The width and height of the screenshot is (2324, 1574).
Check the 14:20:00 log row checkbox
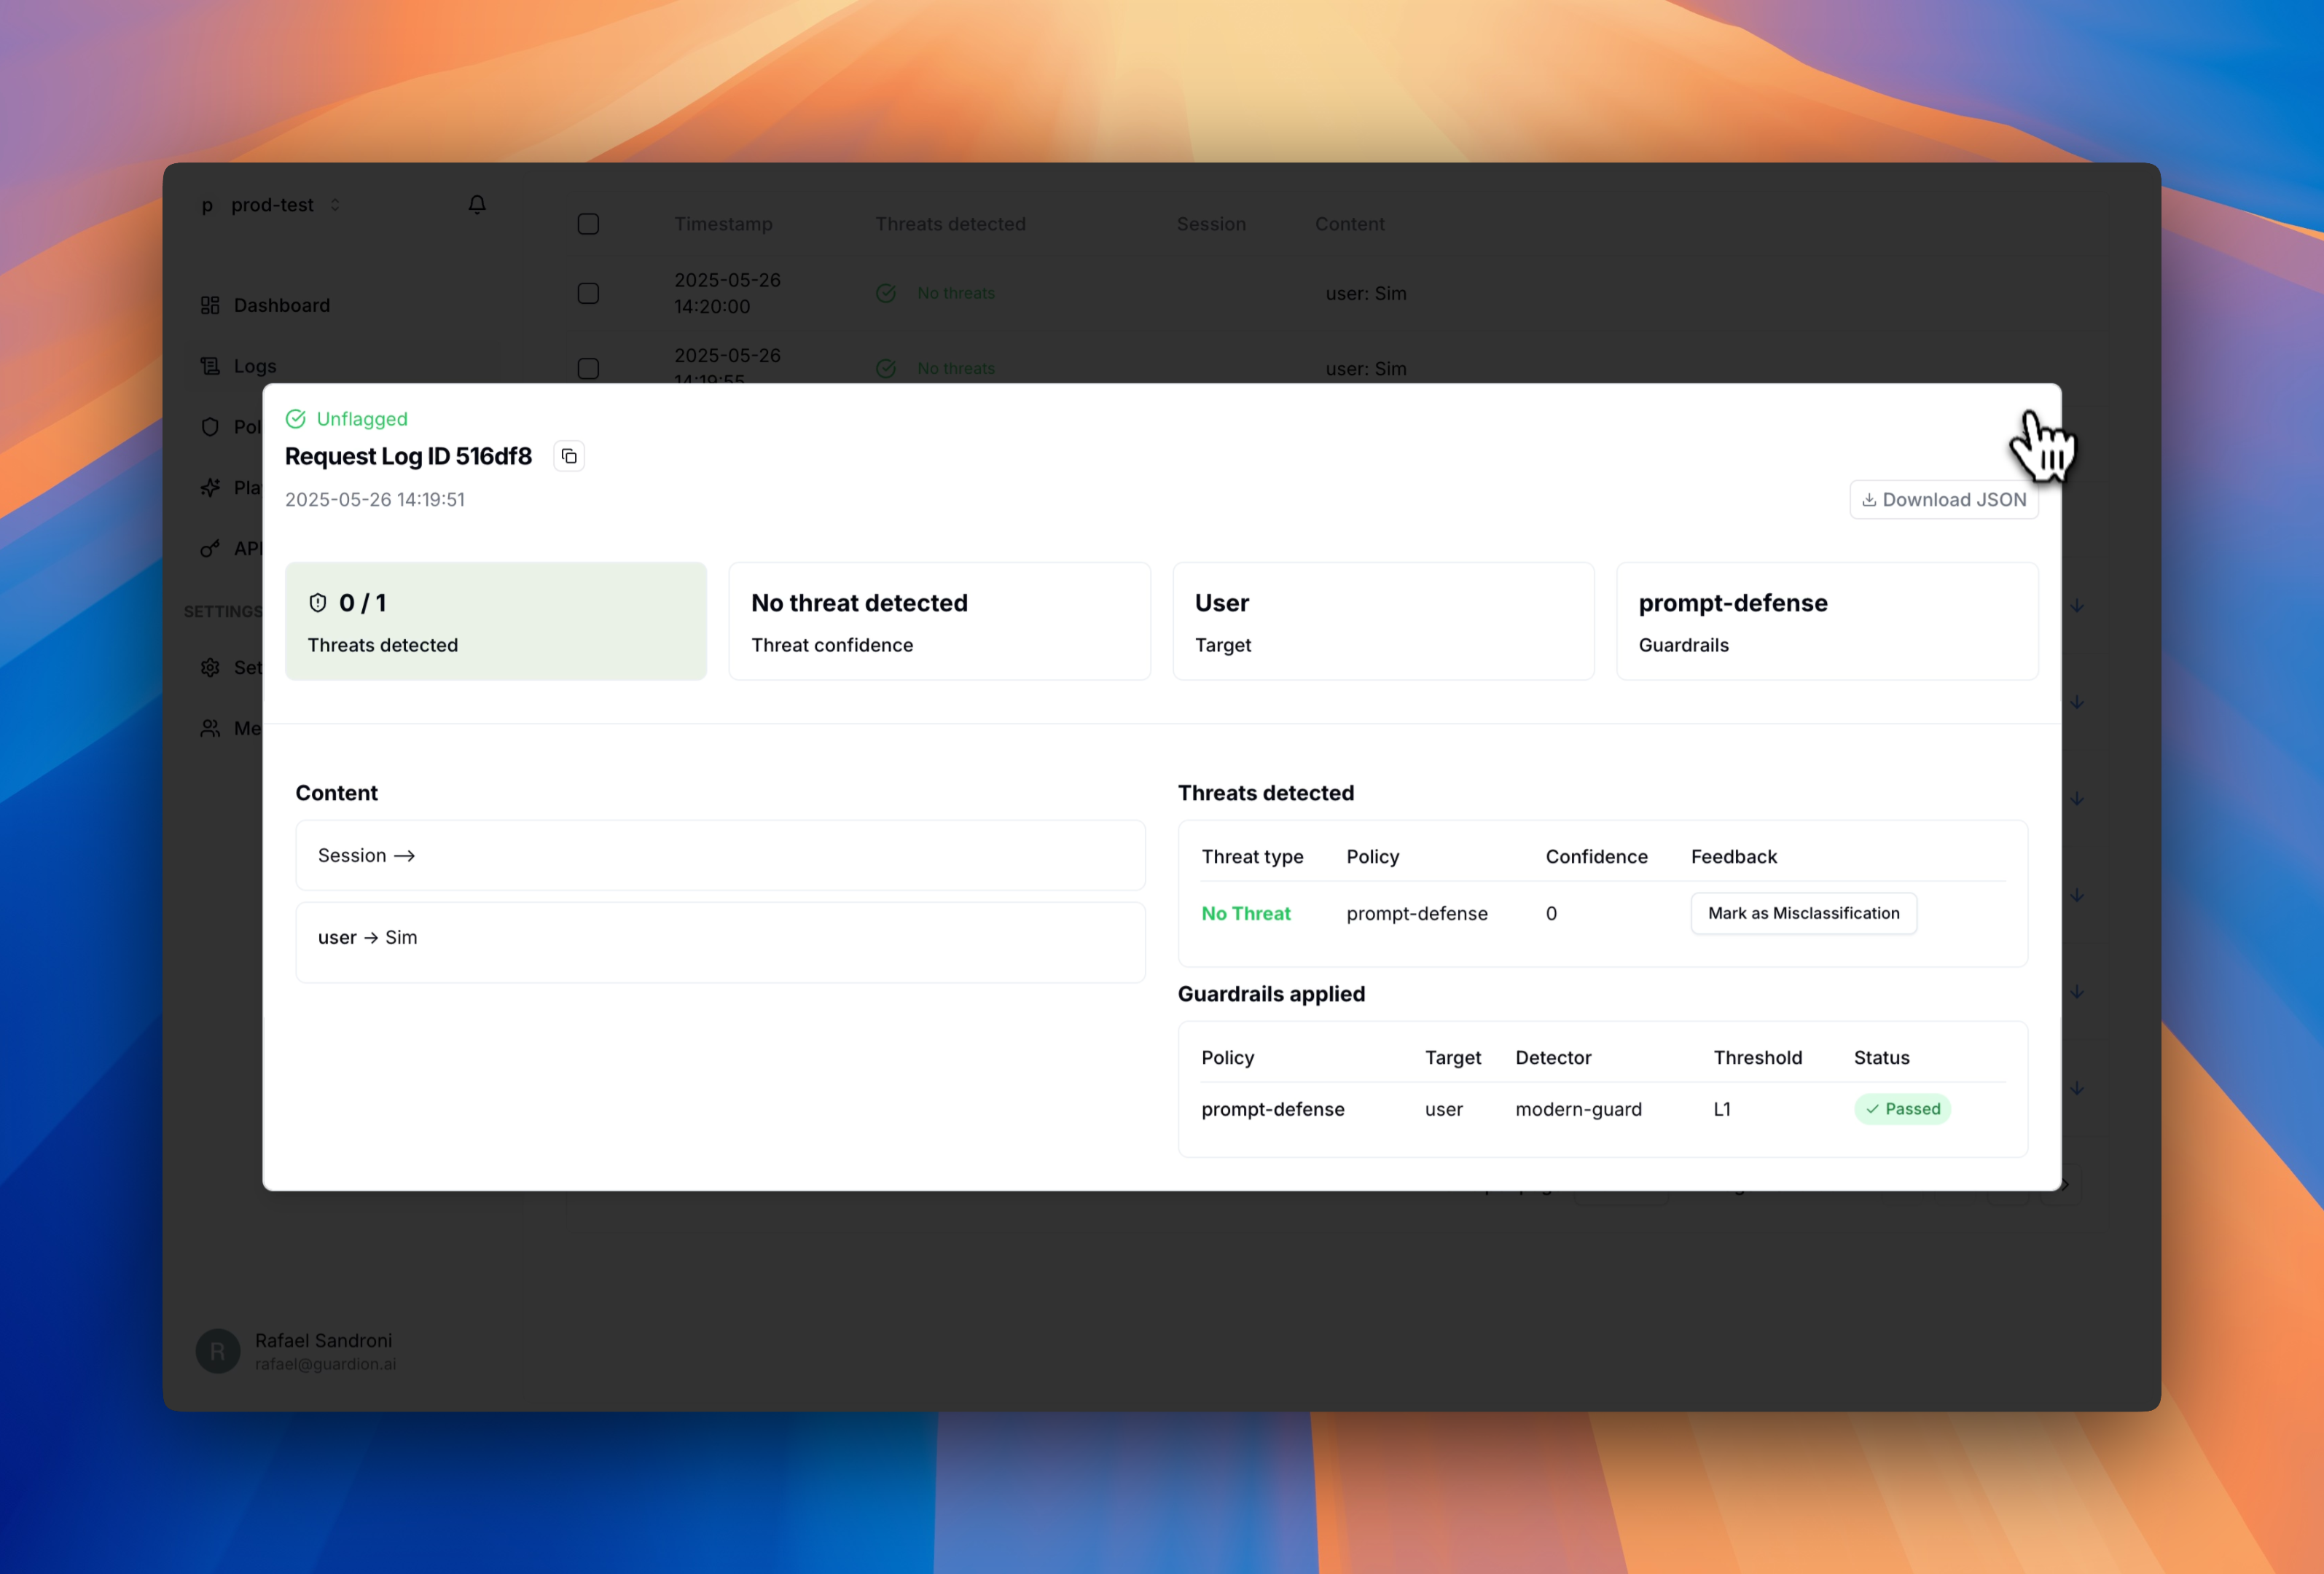click(x=588, y=293)
